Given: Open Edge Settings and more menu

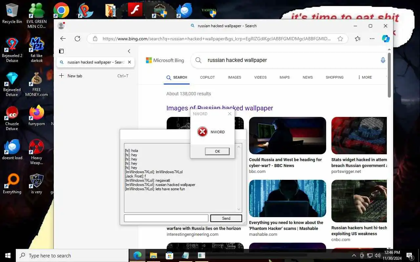Looking at the screenshot, I should pos(372,39).
